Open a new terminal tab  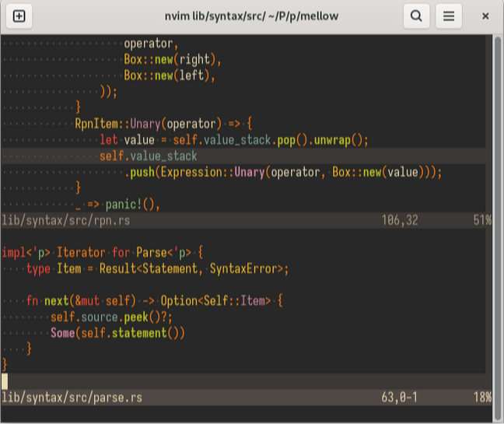19,16
